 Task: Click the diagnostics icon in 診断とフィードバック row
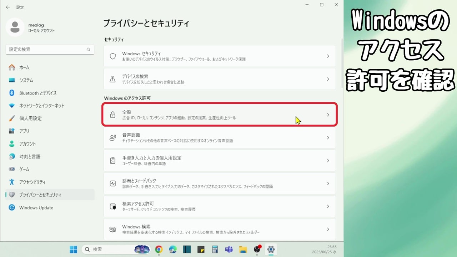point(113,183)
